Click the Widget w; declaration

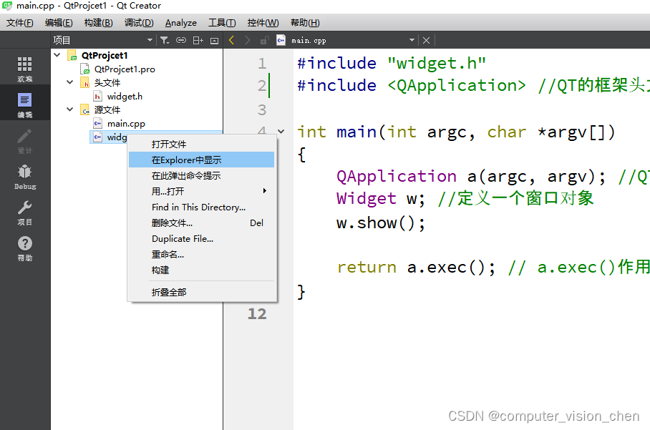tap(381, 198)
